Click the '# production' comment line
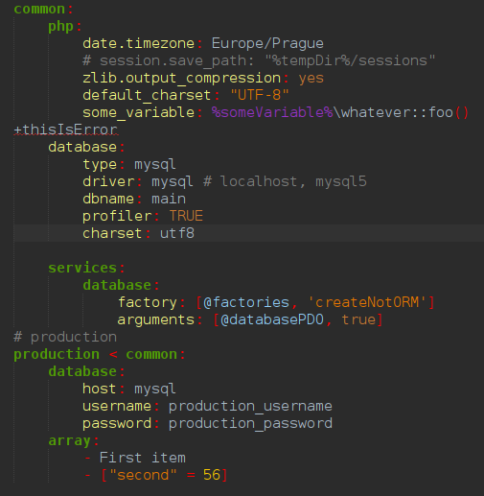Image resolution: width=484 pixels, height=496 pixels. 65,337
